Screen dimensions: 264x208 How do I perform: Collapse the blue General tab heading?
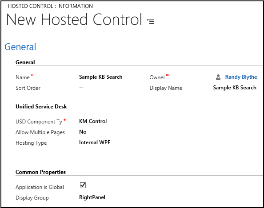(20, 47)
